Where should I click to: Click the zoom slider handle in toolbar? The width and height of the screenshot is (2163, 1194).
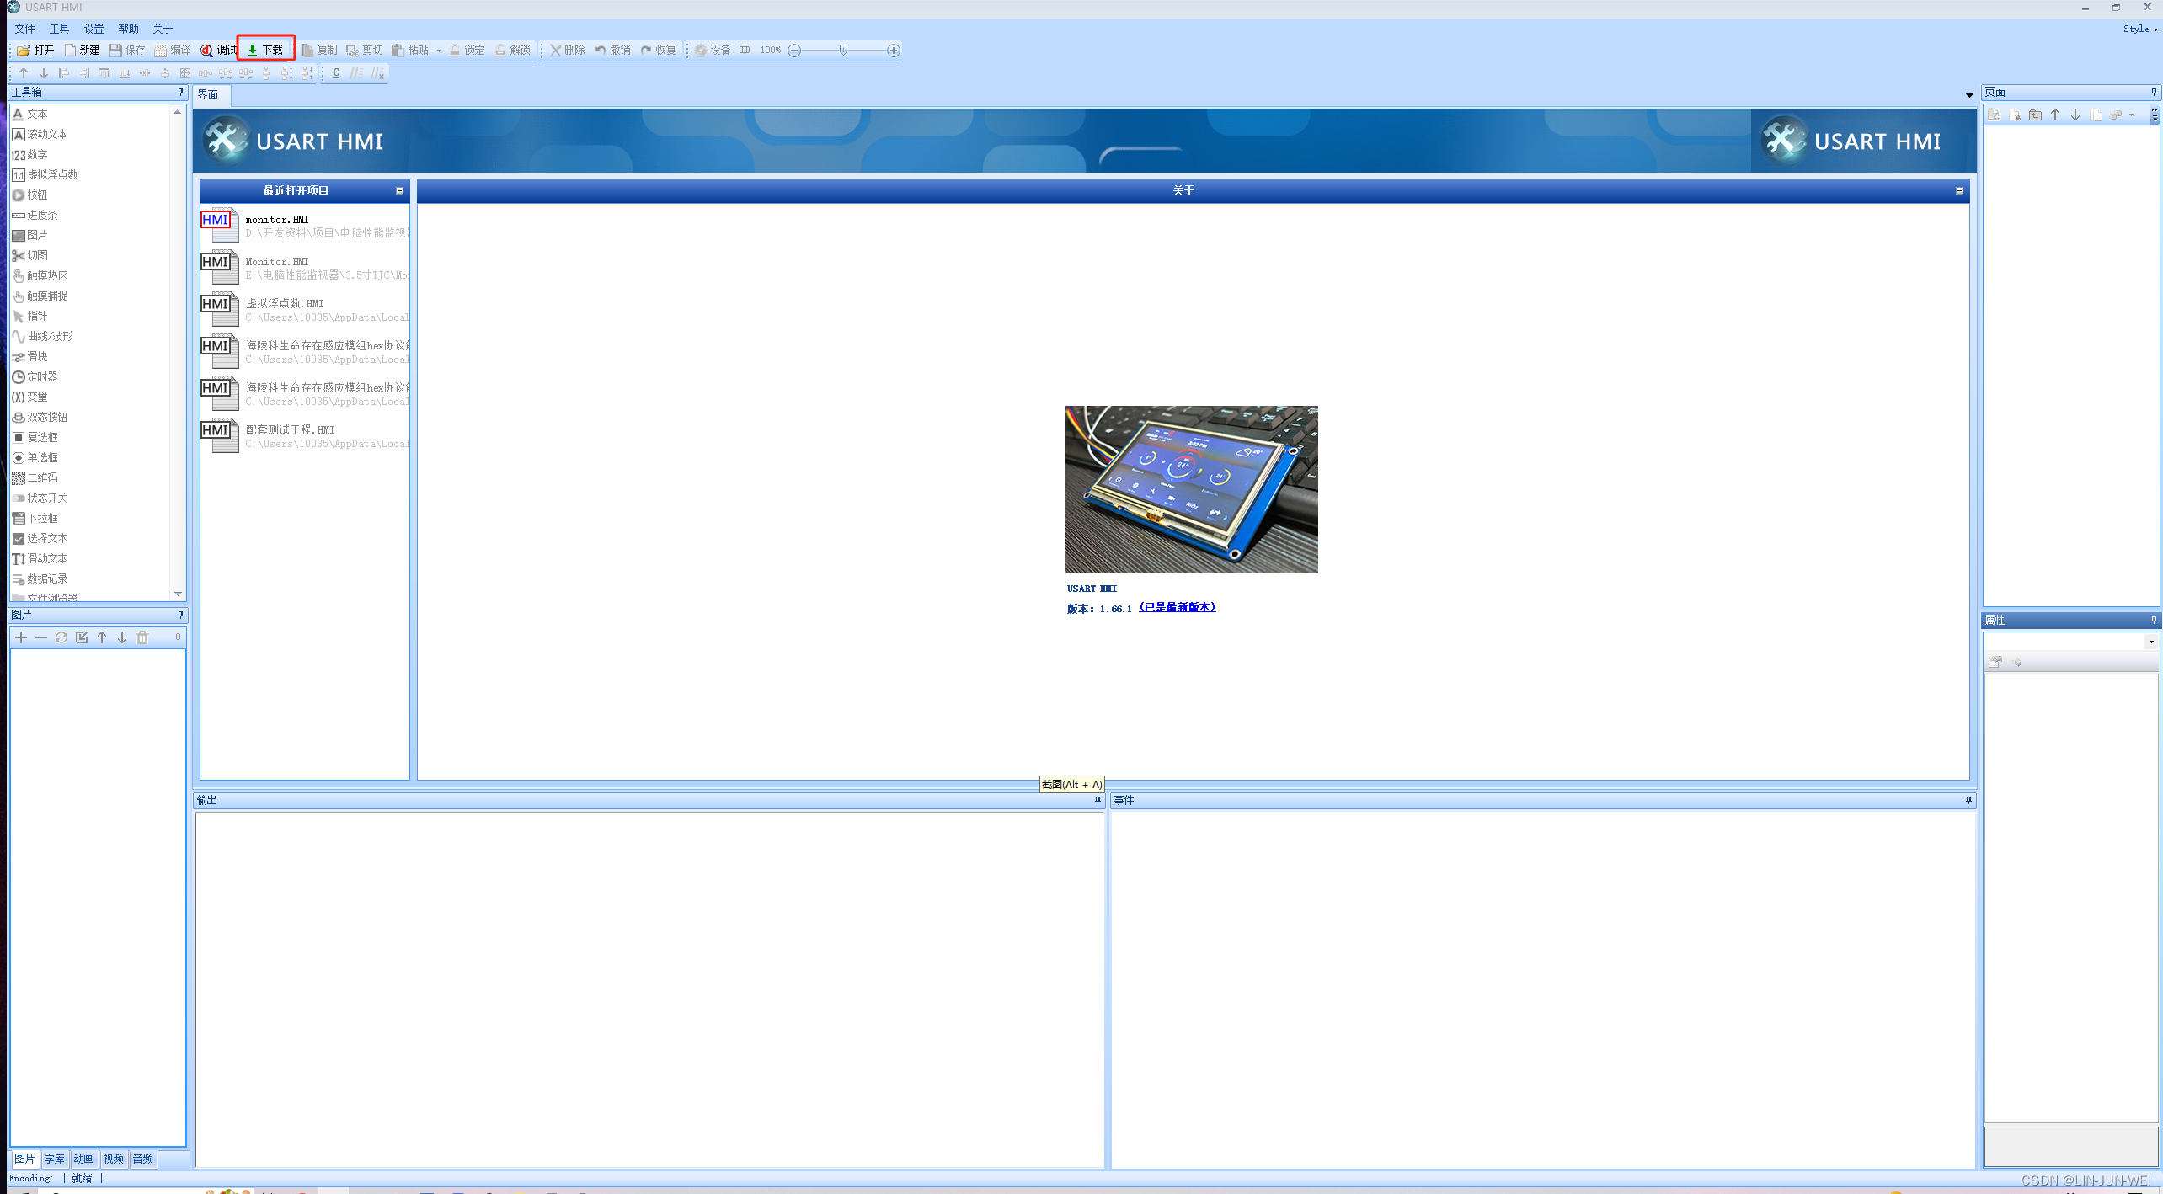tap(843, 51)
